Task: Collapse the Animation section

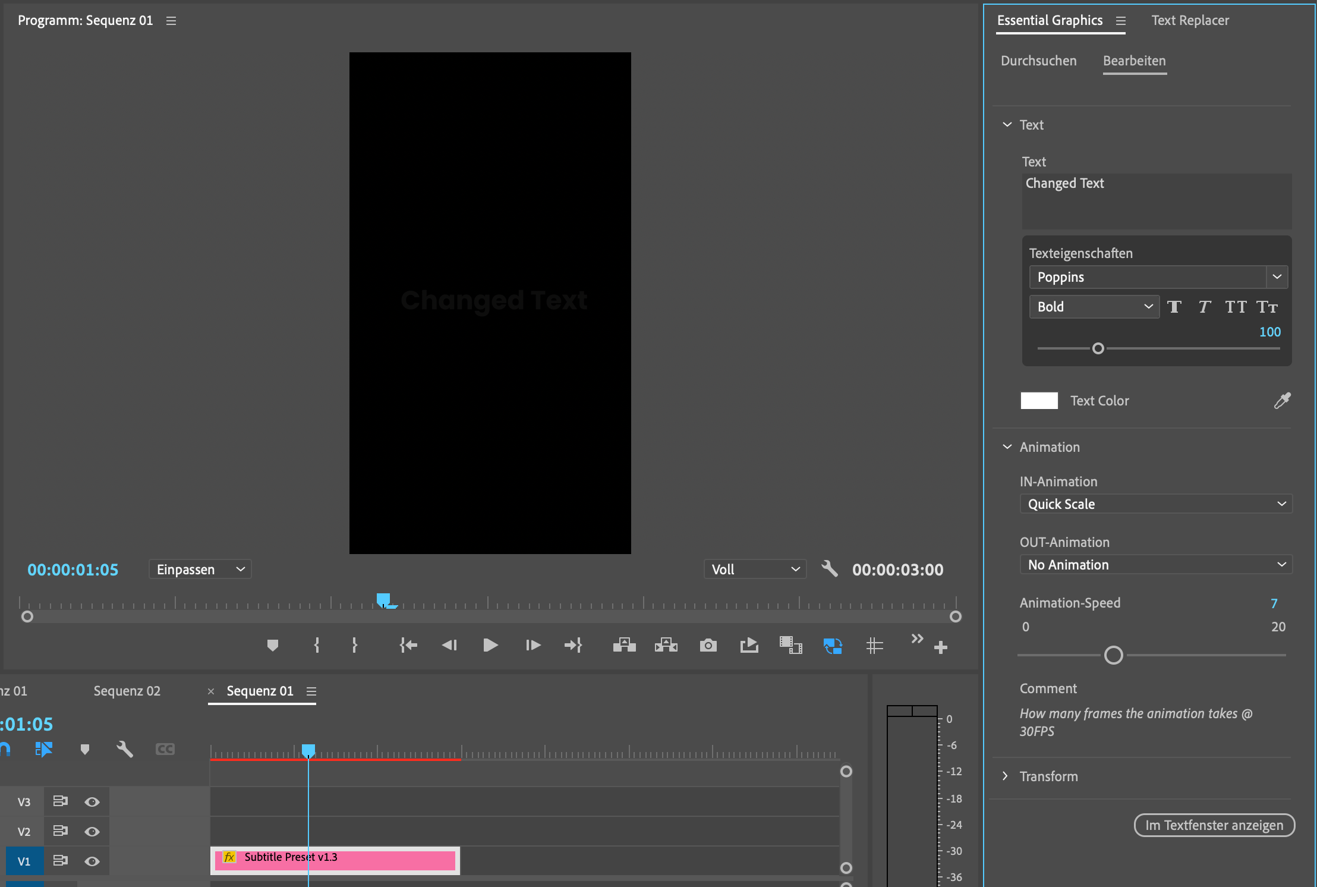Action: click(1007, 446)
